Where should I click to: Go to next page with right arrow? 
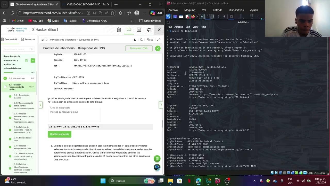[161, 105]
